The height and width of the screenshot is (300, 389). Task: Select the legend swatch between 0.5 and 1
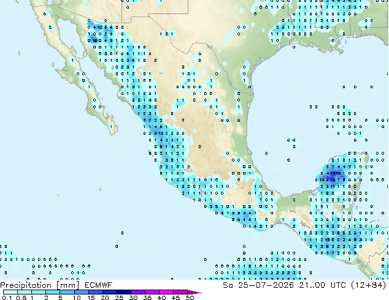(25, 292)
